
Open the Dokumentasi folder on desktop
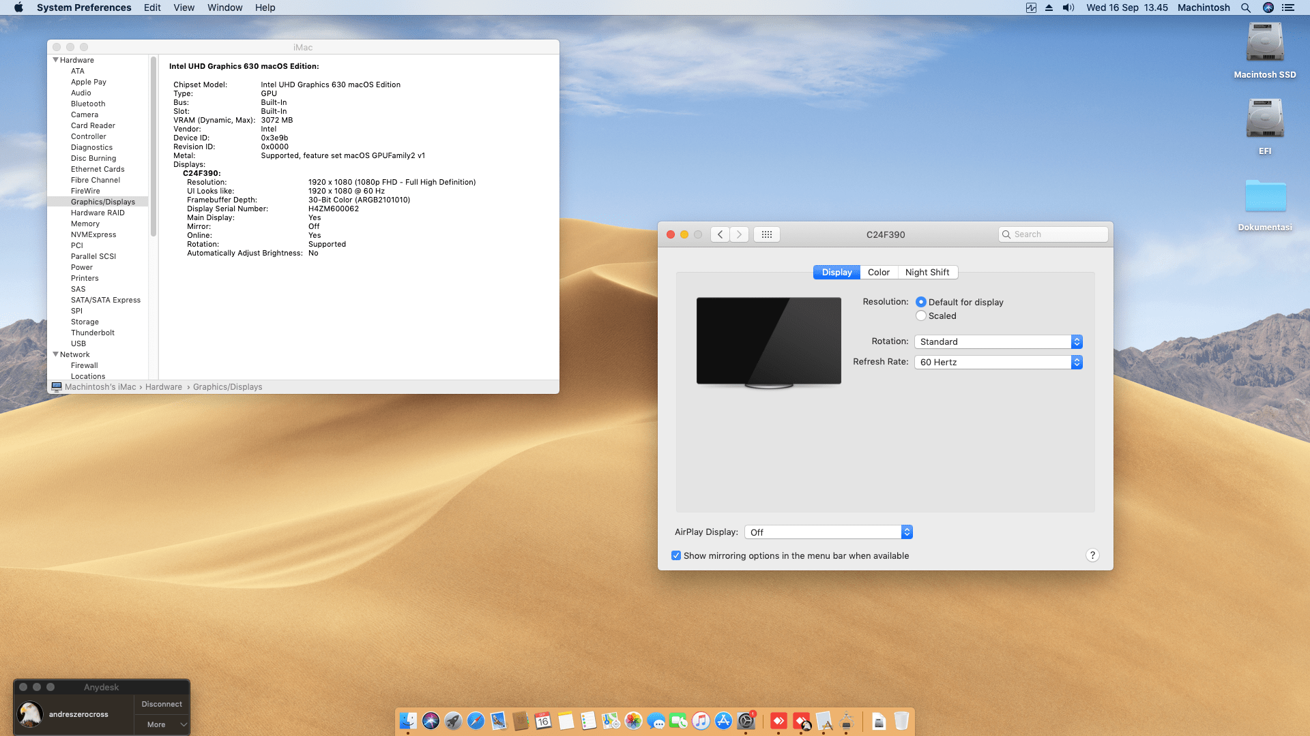pyautogui.click(x=1264, y=196)
